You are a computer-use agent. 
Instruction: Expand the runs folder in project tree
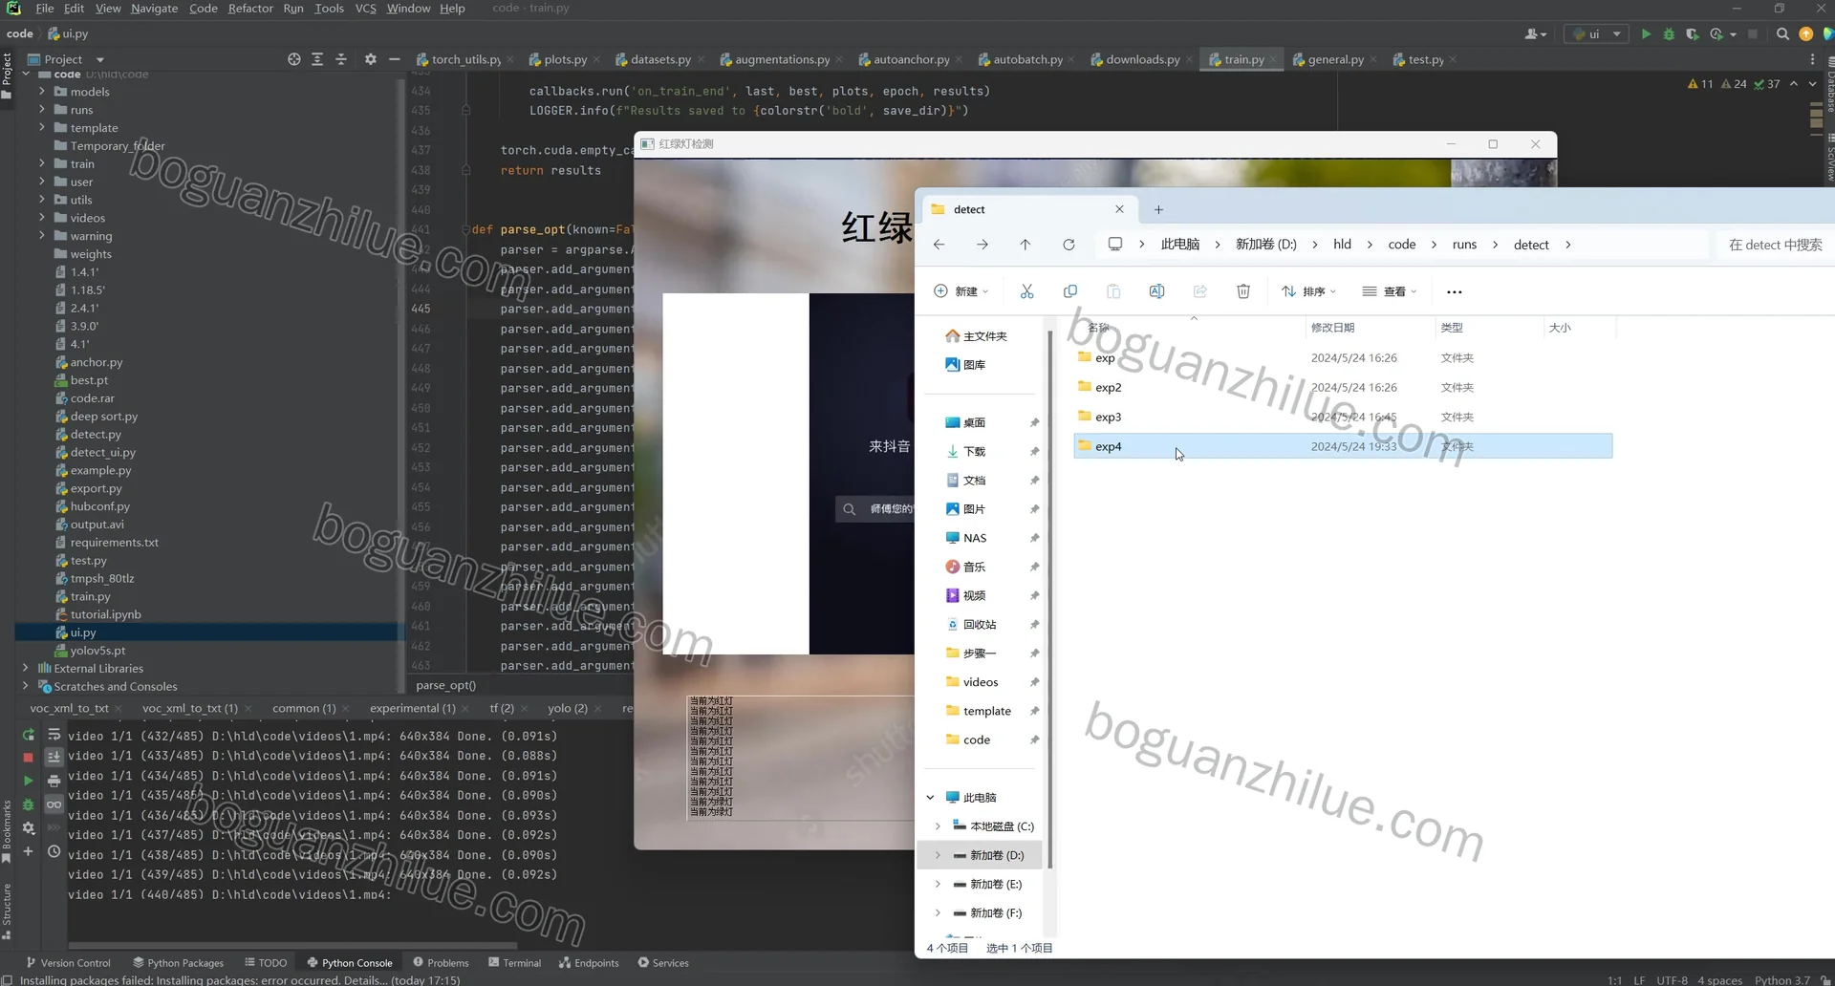tap(42, 110)
